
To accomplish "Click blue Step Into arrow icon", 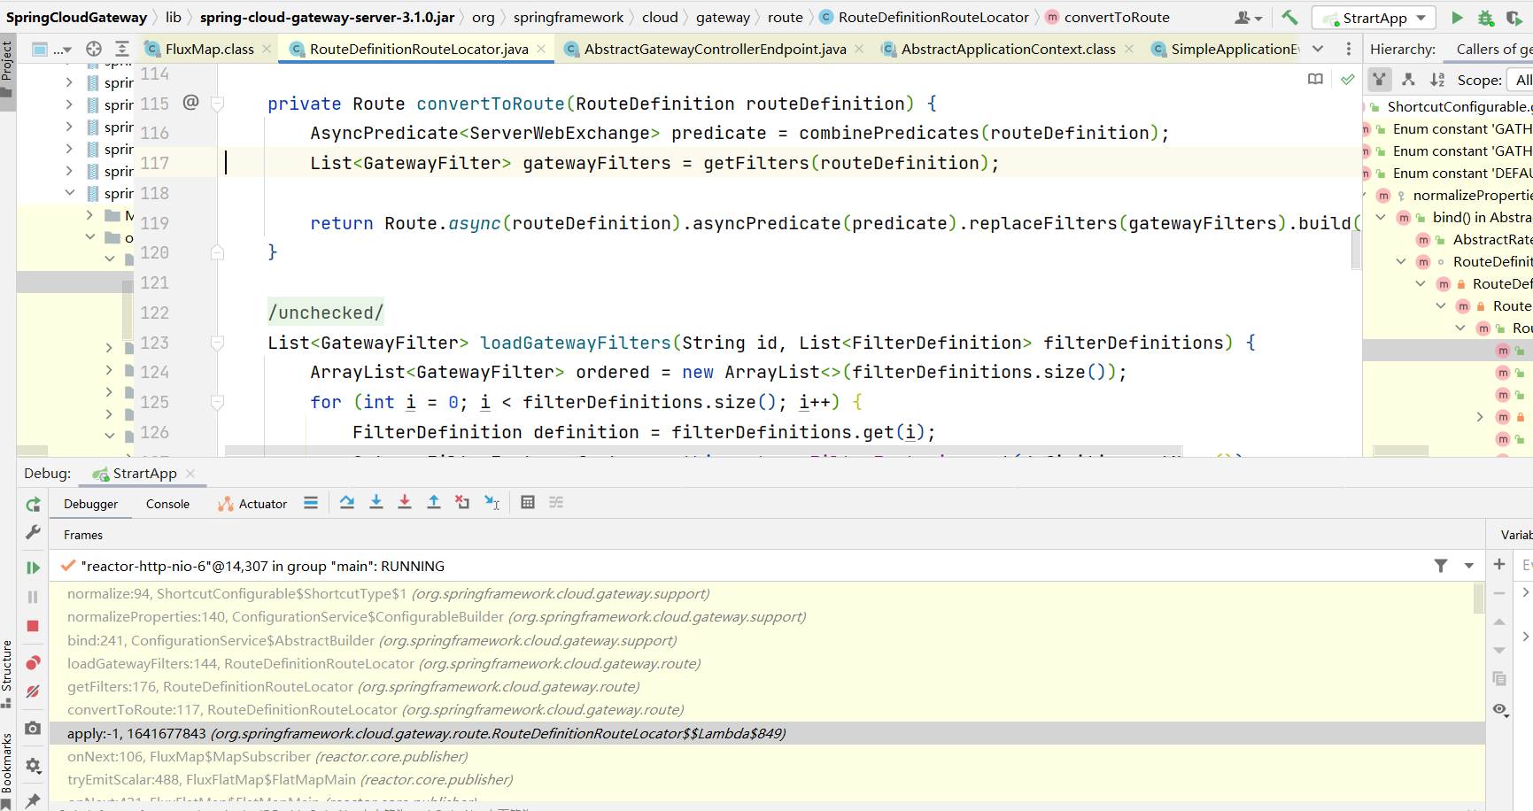I will (376, 503).
